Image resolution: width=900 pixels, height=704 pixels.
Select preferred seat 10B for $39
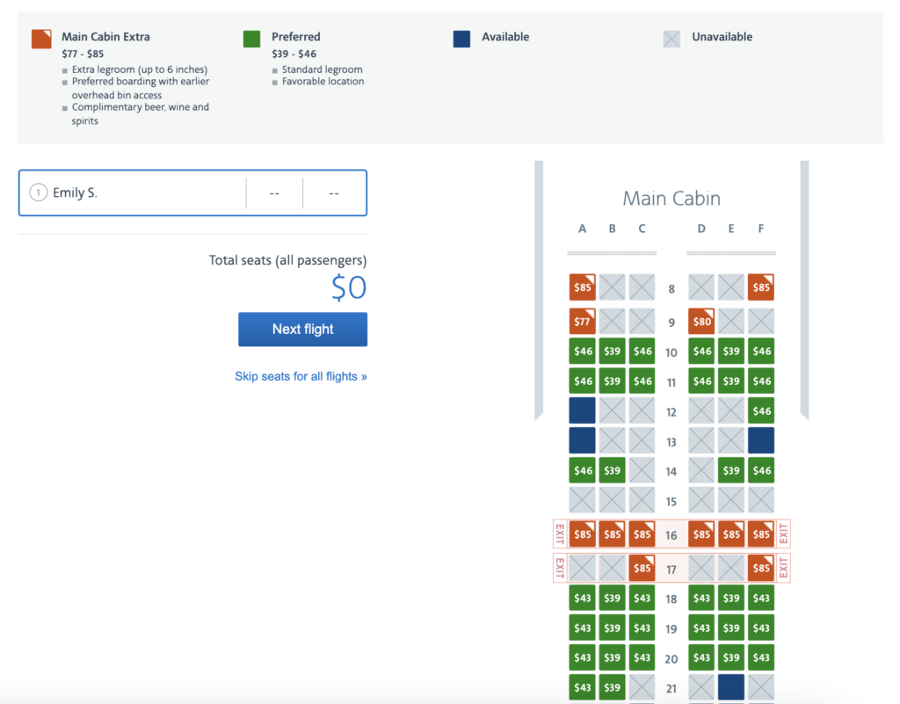pos(612,352)
